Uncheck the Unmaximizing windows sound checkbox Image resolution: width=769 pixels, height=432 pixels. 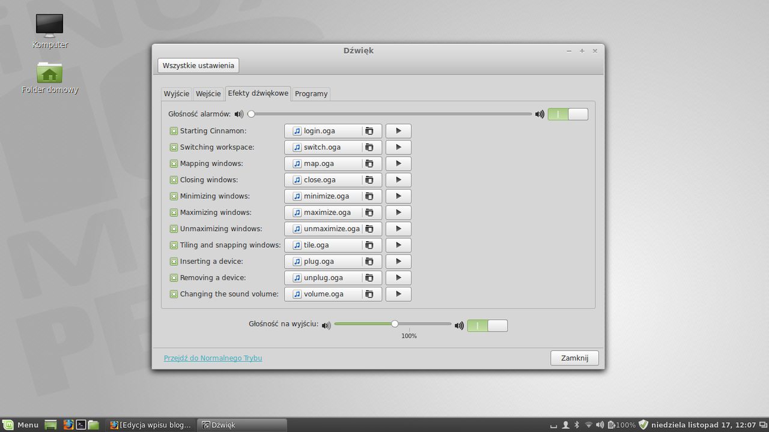(x=174, y=229)
